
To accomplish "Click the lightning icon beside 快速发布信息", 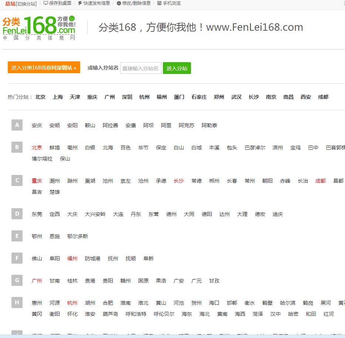I will 80,3.
